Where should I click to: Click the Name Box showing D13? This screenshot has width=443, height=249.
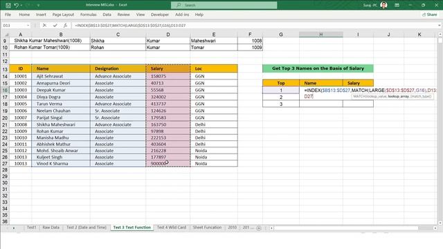point(14,26)
